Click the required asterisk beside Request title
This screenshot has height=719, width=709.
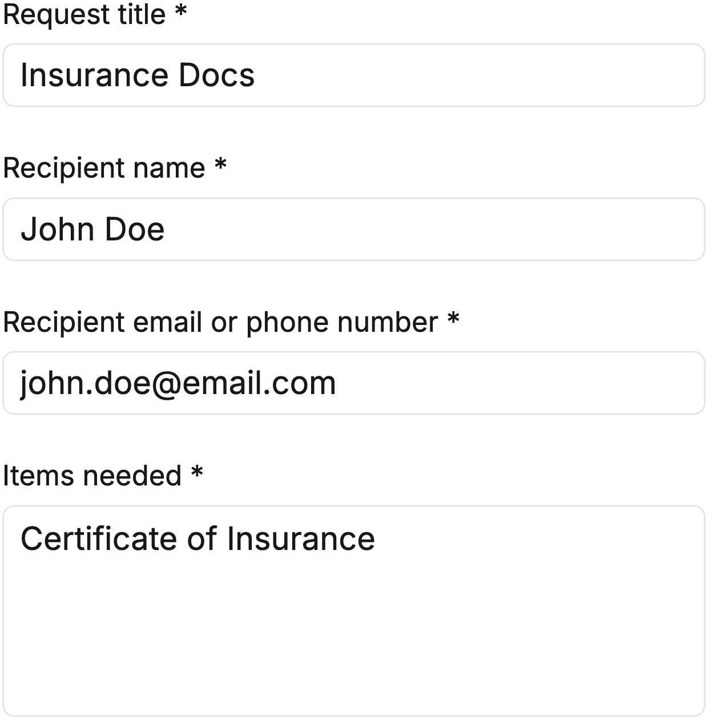[x=181, y=12]
